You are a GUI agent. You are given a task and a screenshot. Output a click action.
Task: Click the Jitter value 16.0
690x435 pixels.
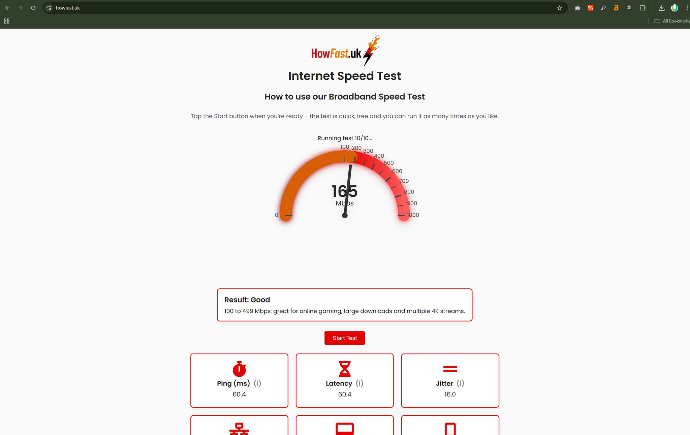(x=450, y=394)
